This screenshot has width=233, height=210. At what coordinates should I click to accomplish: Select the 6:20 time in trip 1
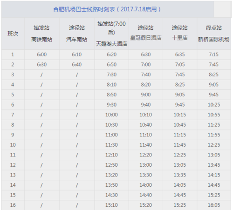pyautogui.click(x=111, y=54)
